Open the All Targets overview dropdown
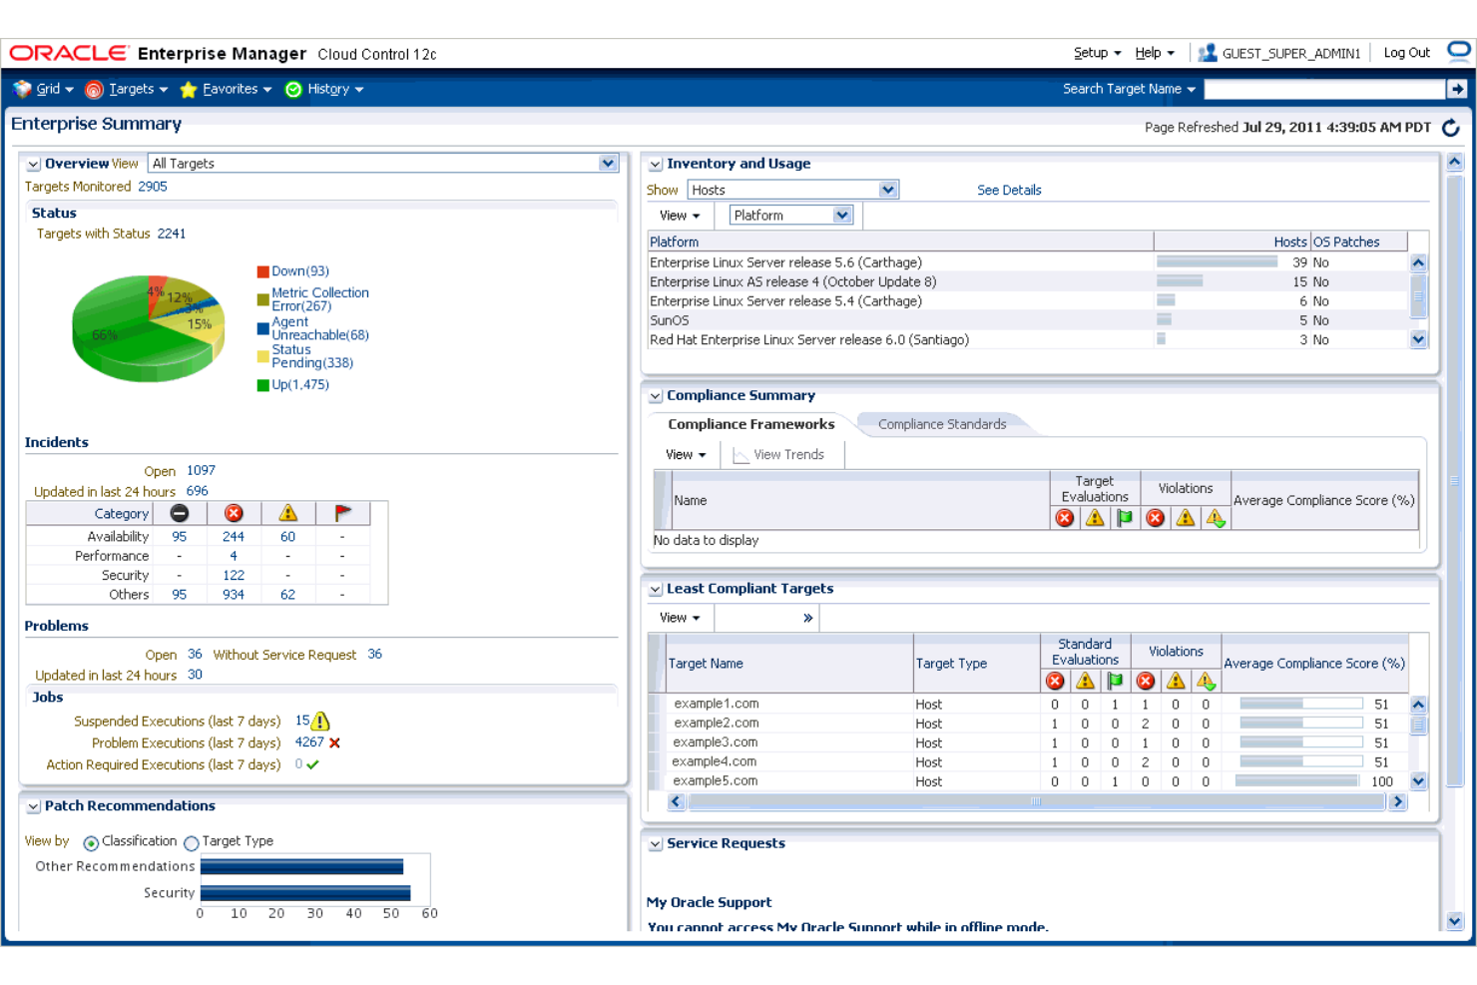The height and width of the screenshot is (985, 1477). tap(608, 163)
